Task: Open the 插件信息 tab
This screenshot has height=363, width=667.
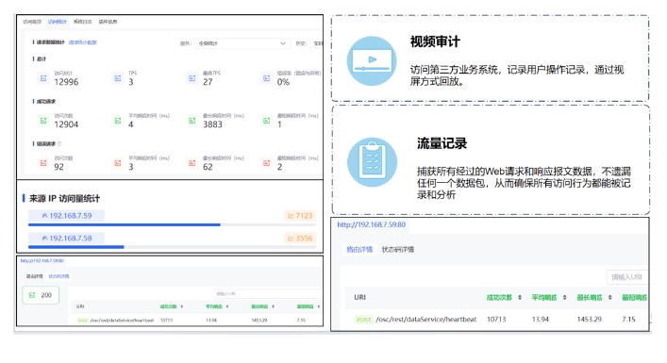Action: 108,22
